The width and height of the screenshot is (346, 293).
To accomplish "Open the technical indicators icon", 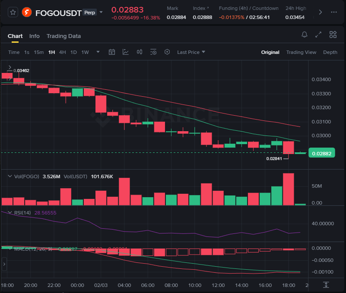I will (x=126, y=52).
